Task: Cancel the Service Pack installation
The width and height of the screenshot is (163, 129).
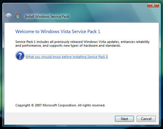Action: pos(146,119)
